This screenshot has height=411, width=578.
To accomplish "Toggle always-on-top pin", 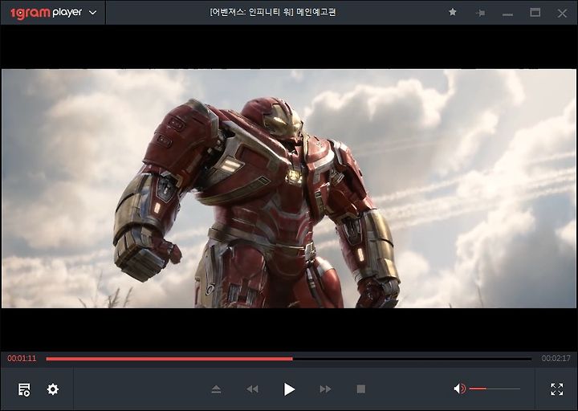I will coord(480,13).
